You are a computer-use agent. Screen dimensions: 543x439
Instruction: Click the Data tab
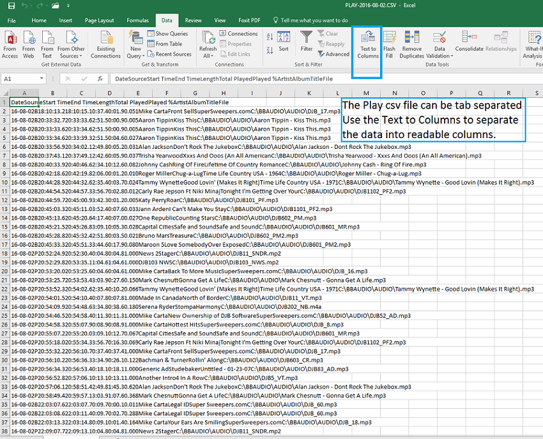pyautogui.click(x=167, y=20)
